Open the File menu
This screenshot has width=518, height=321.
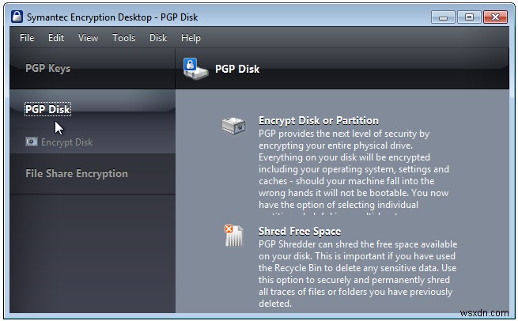27,38
